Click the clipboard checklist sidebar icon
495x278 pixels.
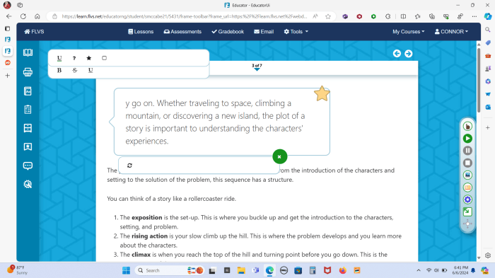pos(28,110)
